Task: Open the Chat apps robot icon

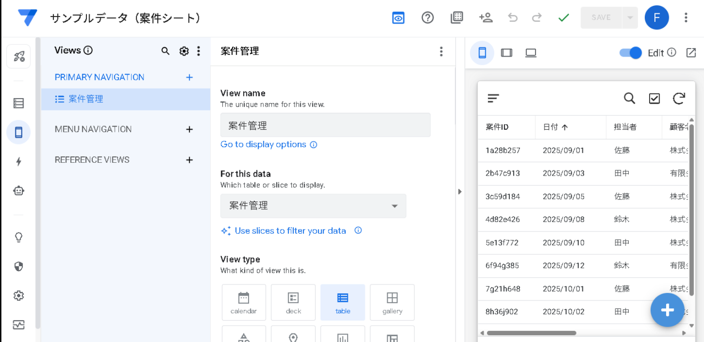Action: pos(19,190)
